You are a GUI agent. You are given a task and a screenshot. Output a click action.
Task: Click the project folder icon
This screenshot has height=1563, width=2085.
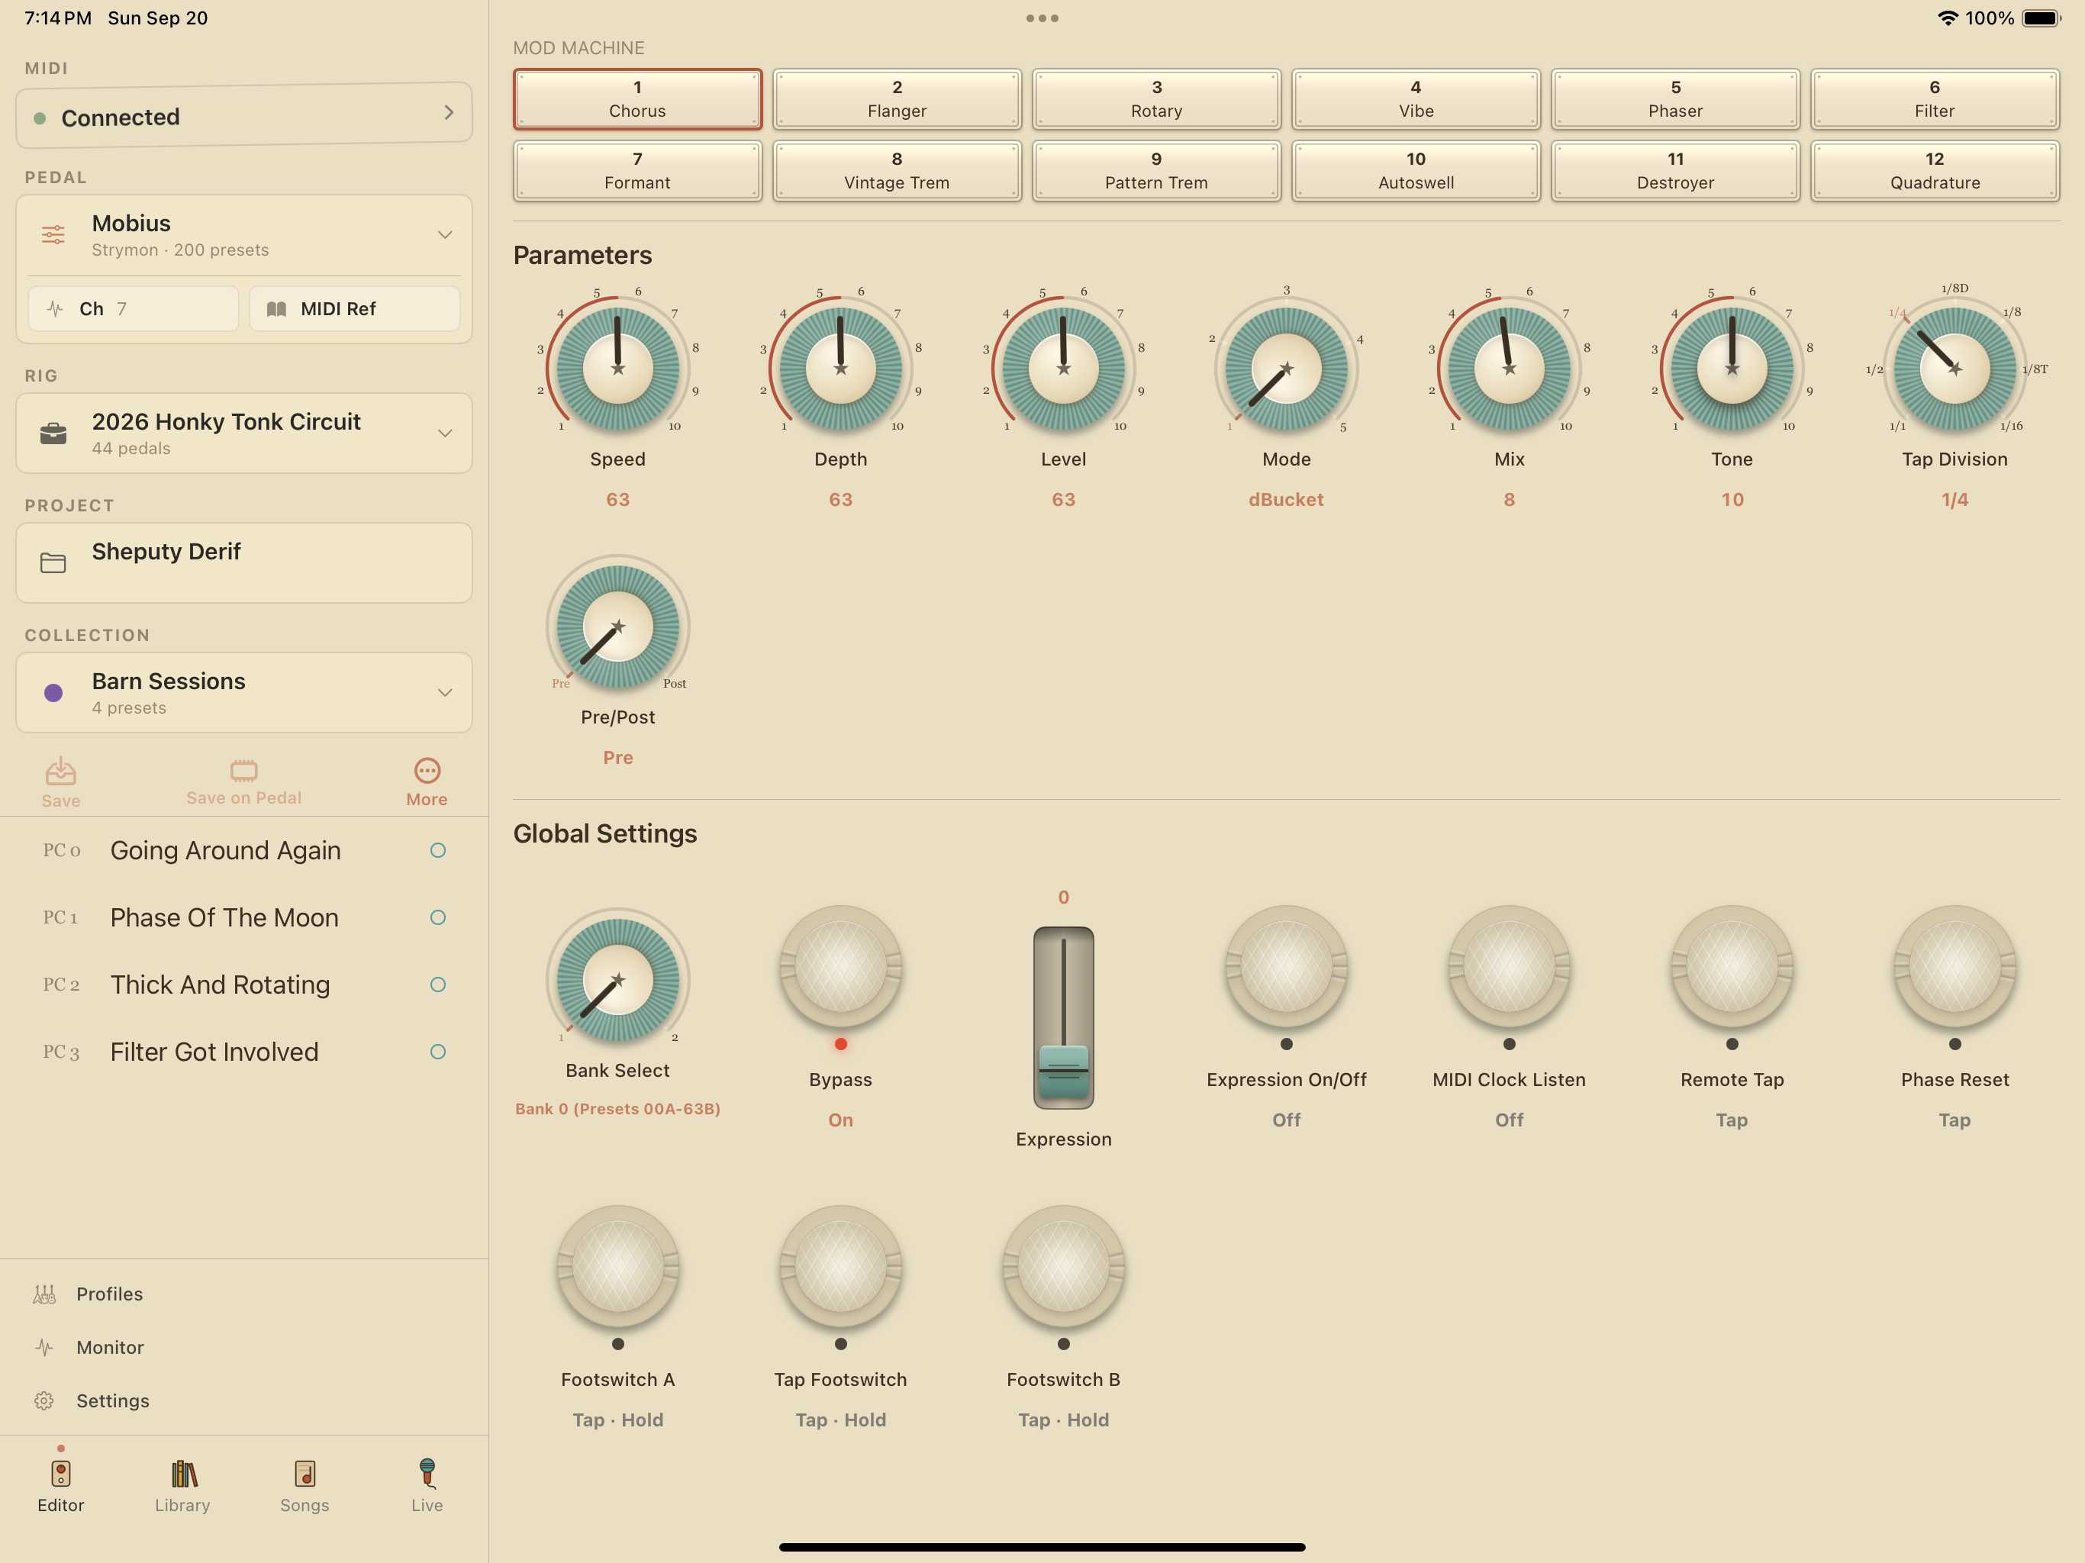coord(53,562)
